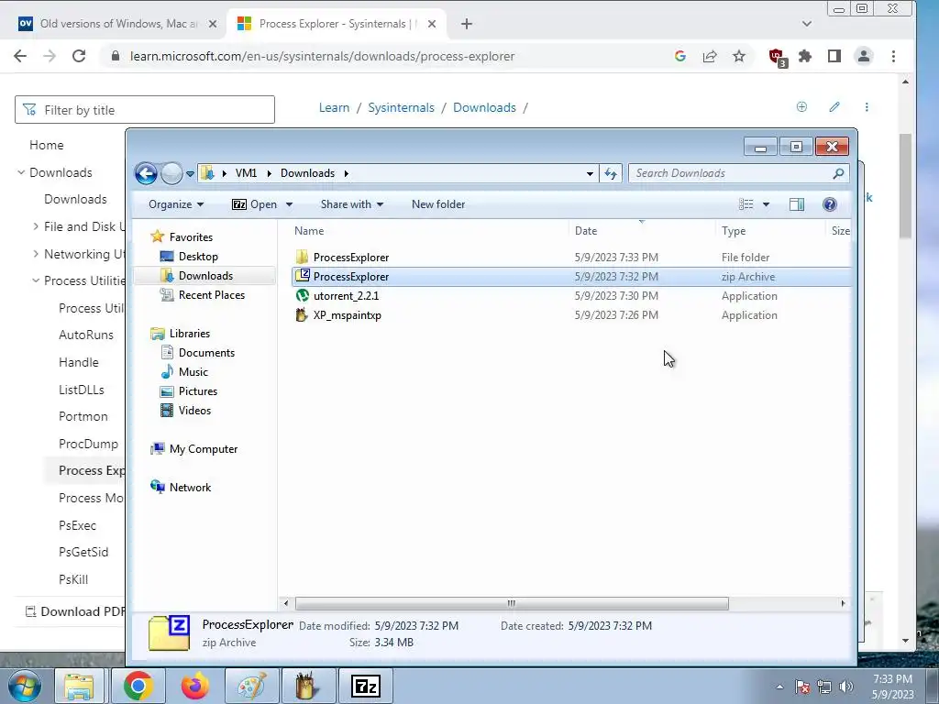
Task: Click uBlock Origin extension icon
Action: point(778,57)
